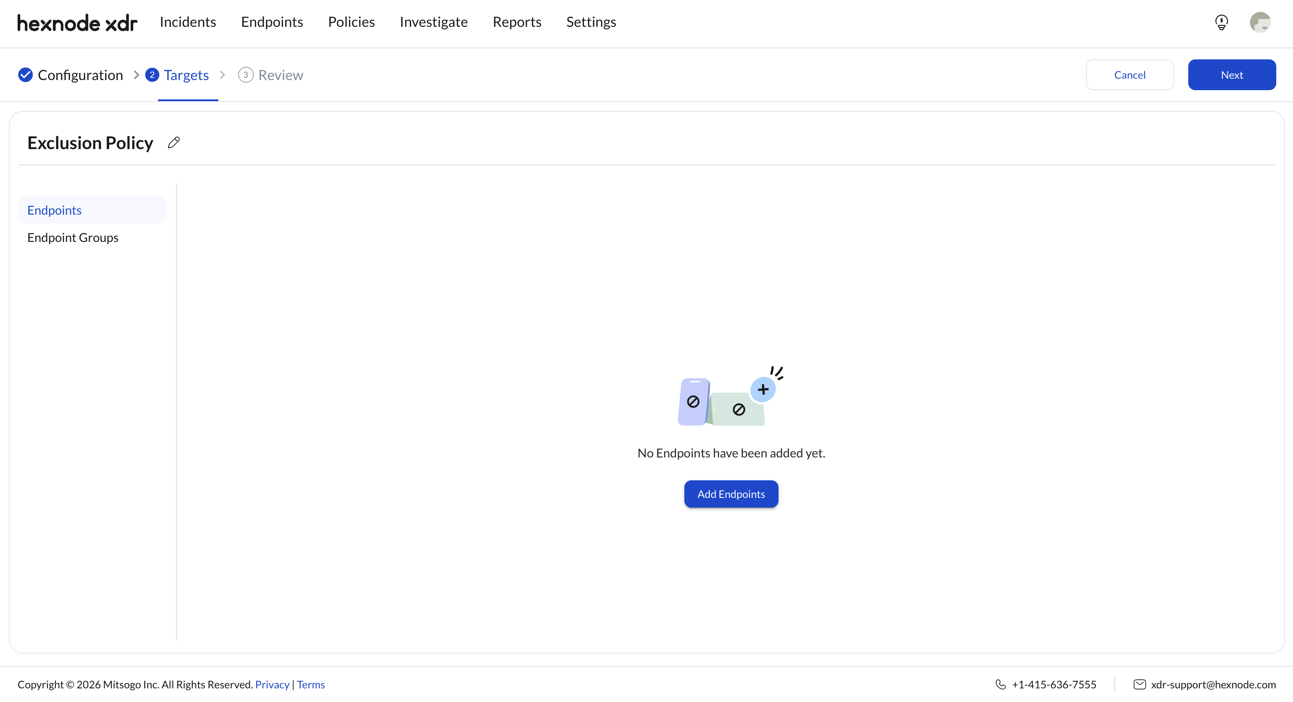Open the user profile avatar
The image size is (1293, 702).
[x=1260, y=22]
